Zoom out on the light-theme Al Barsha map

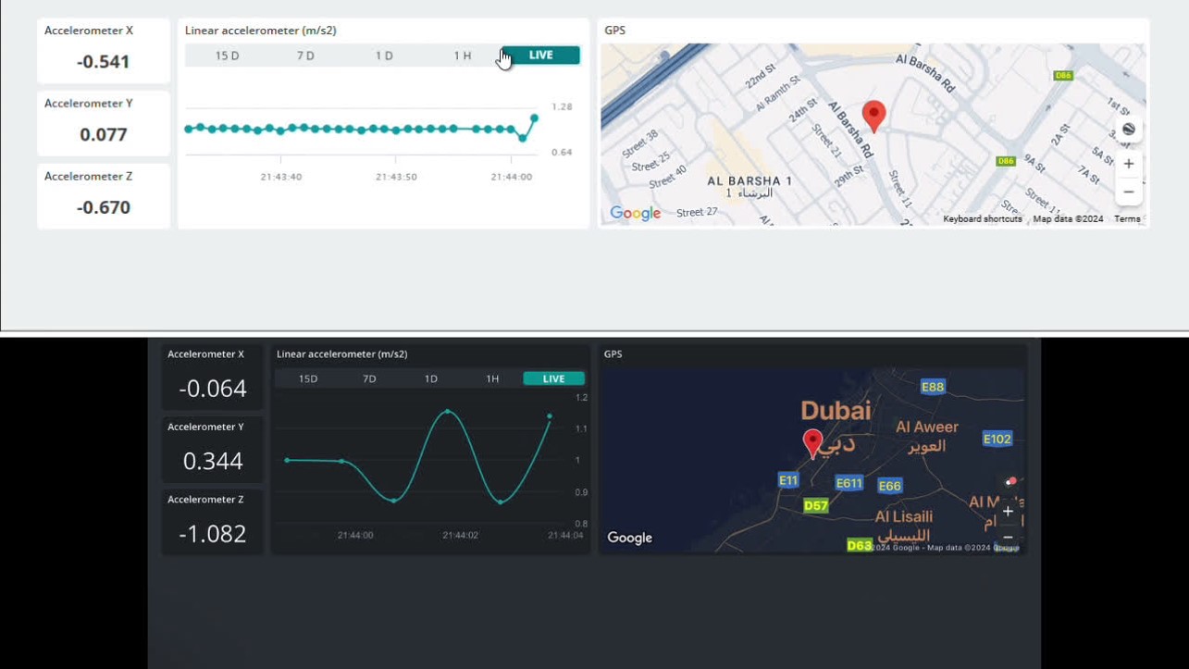(1128, 192)
